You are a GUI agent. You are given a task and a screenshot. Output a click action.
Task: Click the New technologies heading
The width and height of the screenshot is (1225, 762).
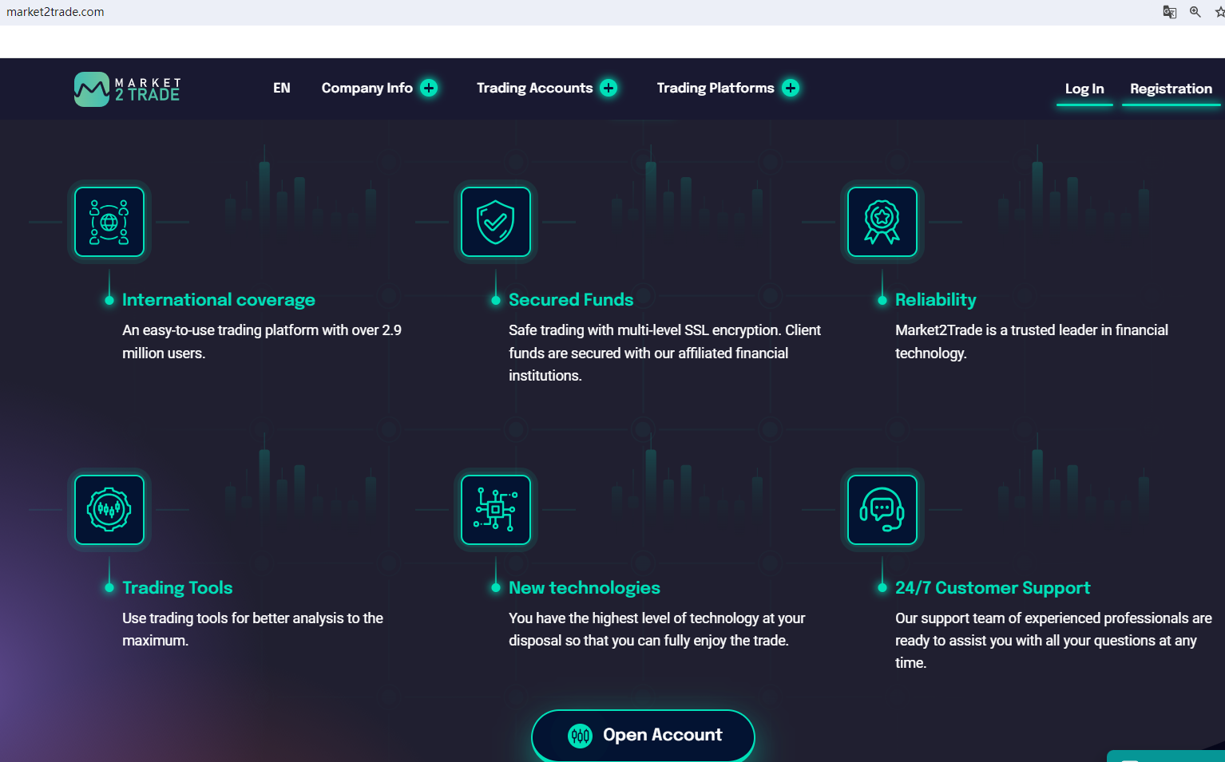(x=585, y=588)
